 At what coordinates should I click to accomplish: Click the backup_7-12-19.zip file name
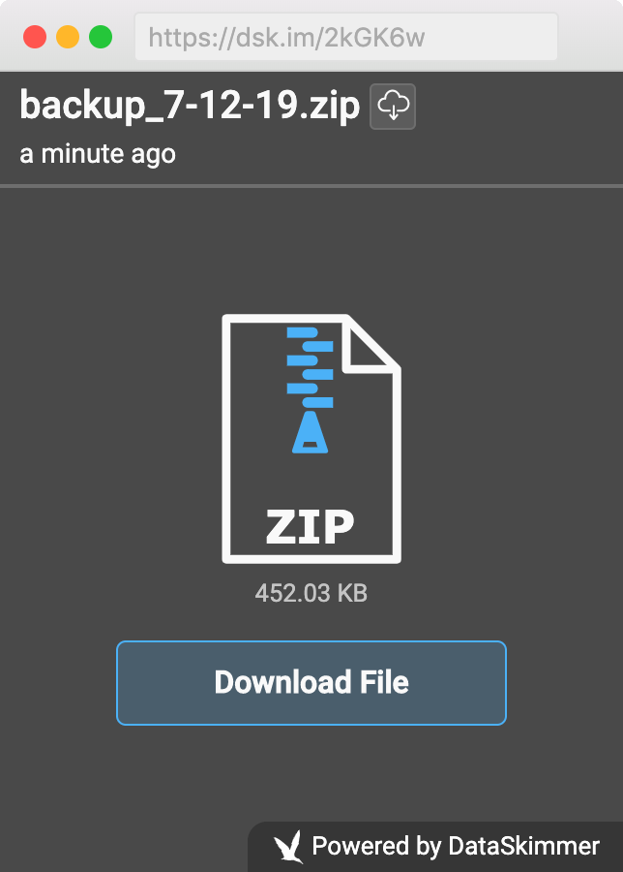pos(190,105)
